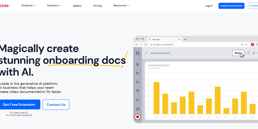This screenshot has width=258, height=129.
Task: Click the help question mark icon
Action: point(249,53)
